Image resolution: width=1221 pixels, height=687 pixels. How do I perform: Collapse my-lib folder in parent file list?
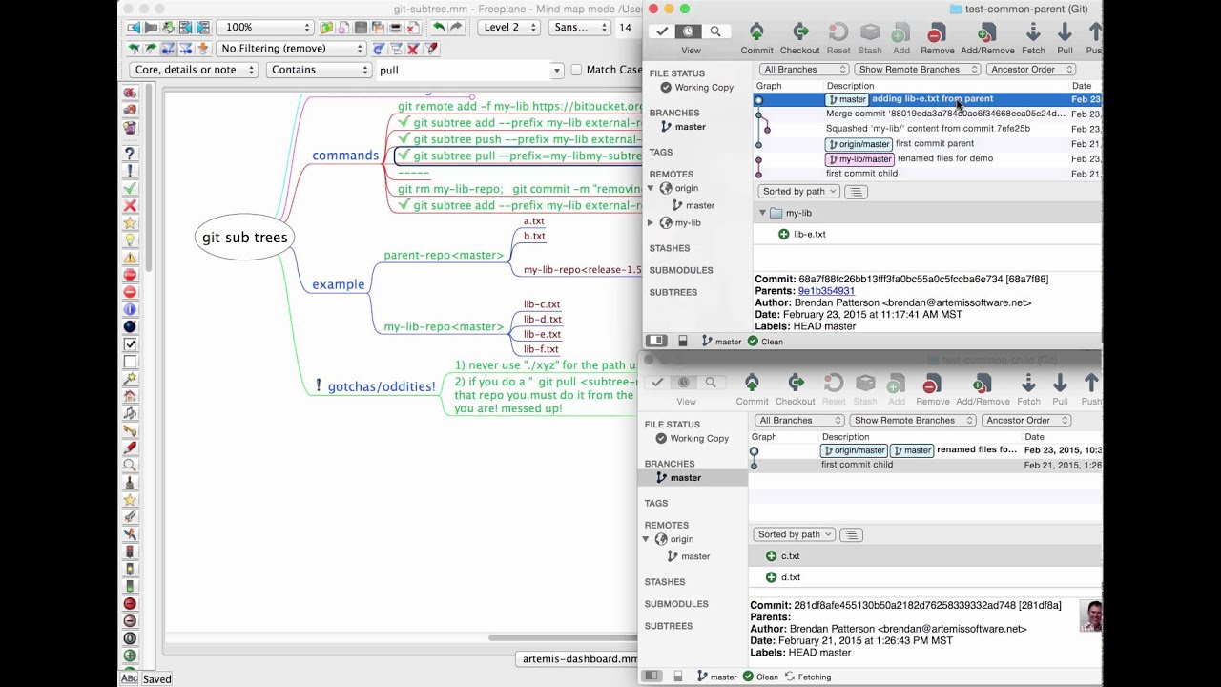click(x=762, y=213)
